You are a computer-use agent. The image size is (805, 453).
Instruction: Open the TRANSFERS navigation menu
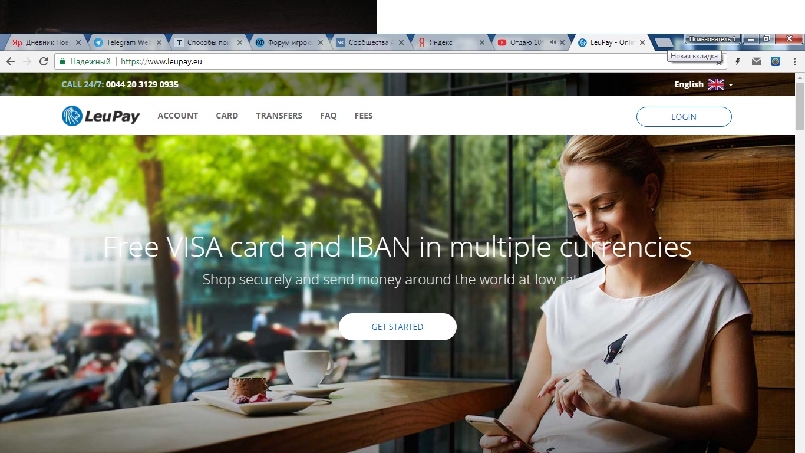pyautogui.click(x=279, y=116)
